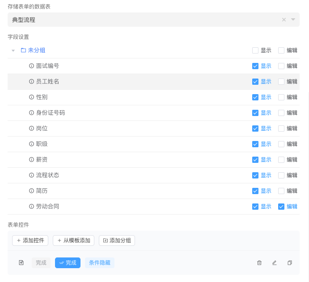Click the blue 完成 button preview
Screen dimensions: 309x282
pos(68,263)
